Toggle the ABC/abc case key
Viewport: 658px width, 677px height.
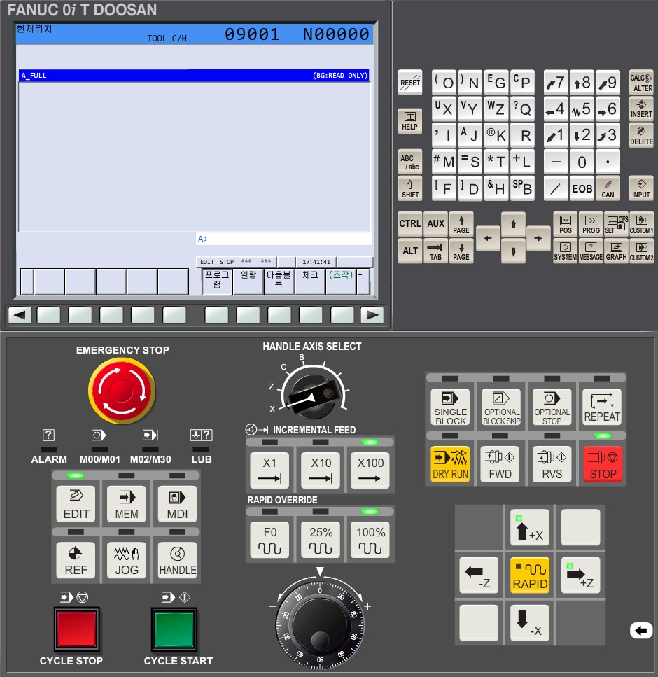[x=409, y=162]
